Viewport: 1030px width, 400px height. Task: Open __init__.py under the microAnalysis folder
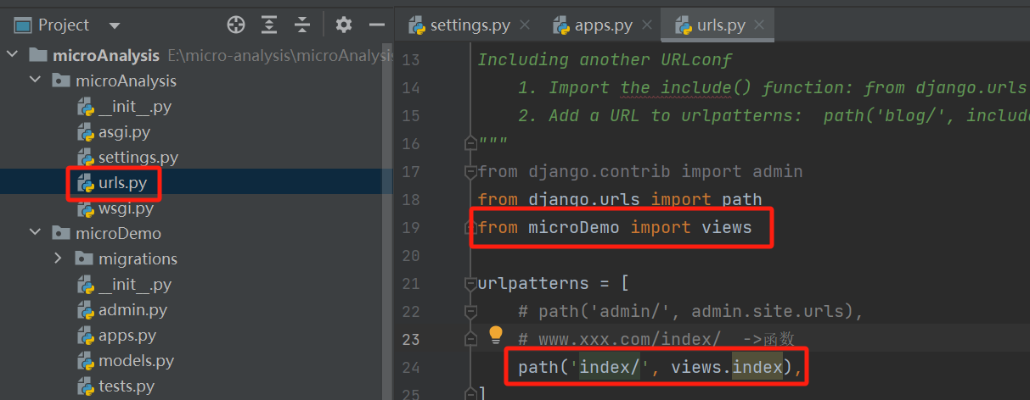(x=135, y=107)
